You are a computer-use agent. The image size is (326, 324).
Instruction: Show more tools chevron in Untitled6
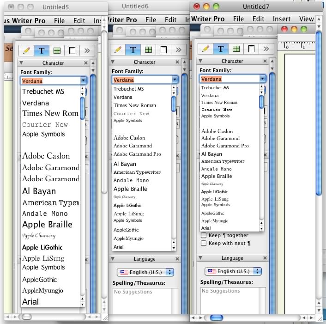pyautogui.click(x=178, y=50)
